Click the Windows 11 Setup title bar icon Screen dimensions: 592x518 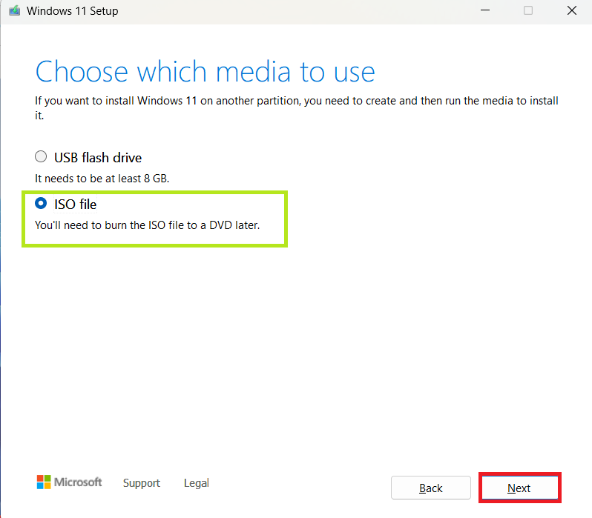pos(14,10)
